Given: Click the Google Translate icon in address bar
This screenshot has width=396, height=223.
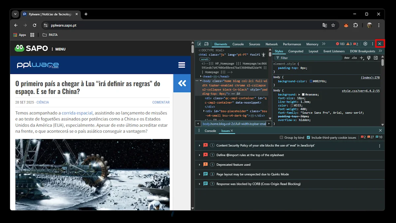Looking at the screenshot, I should [325, 25].
